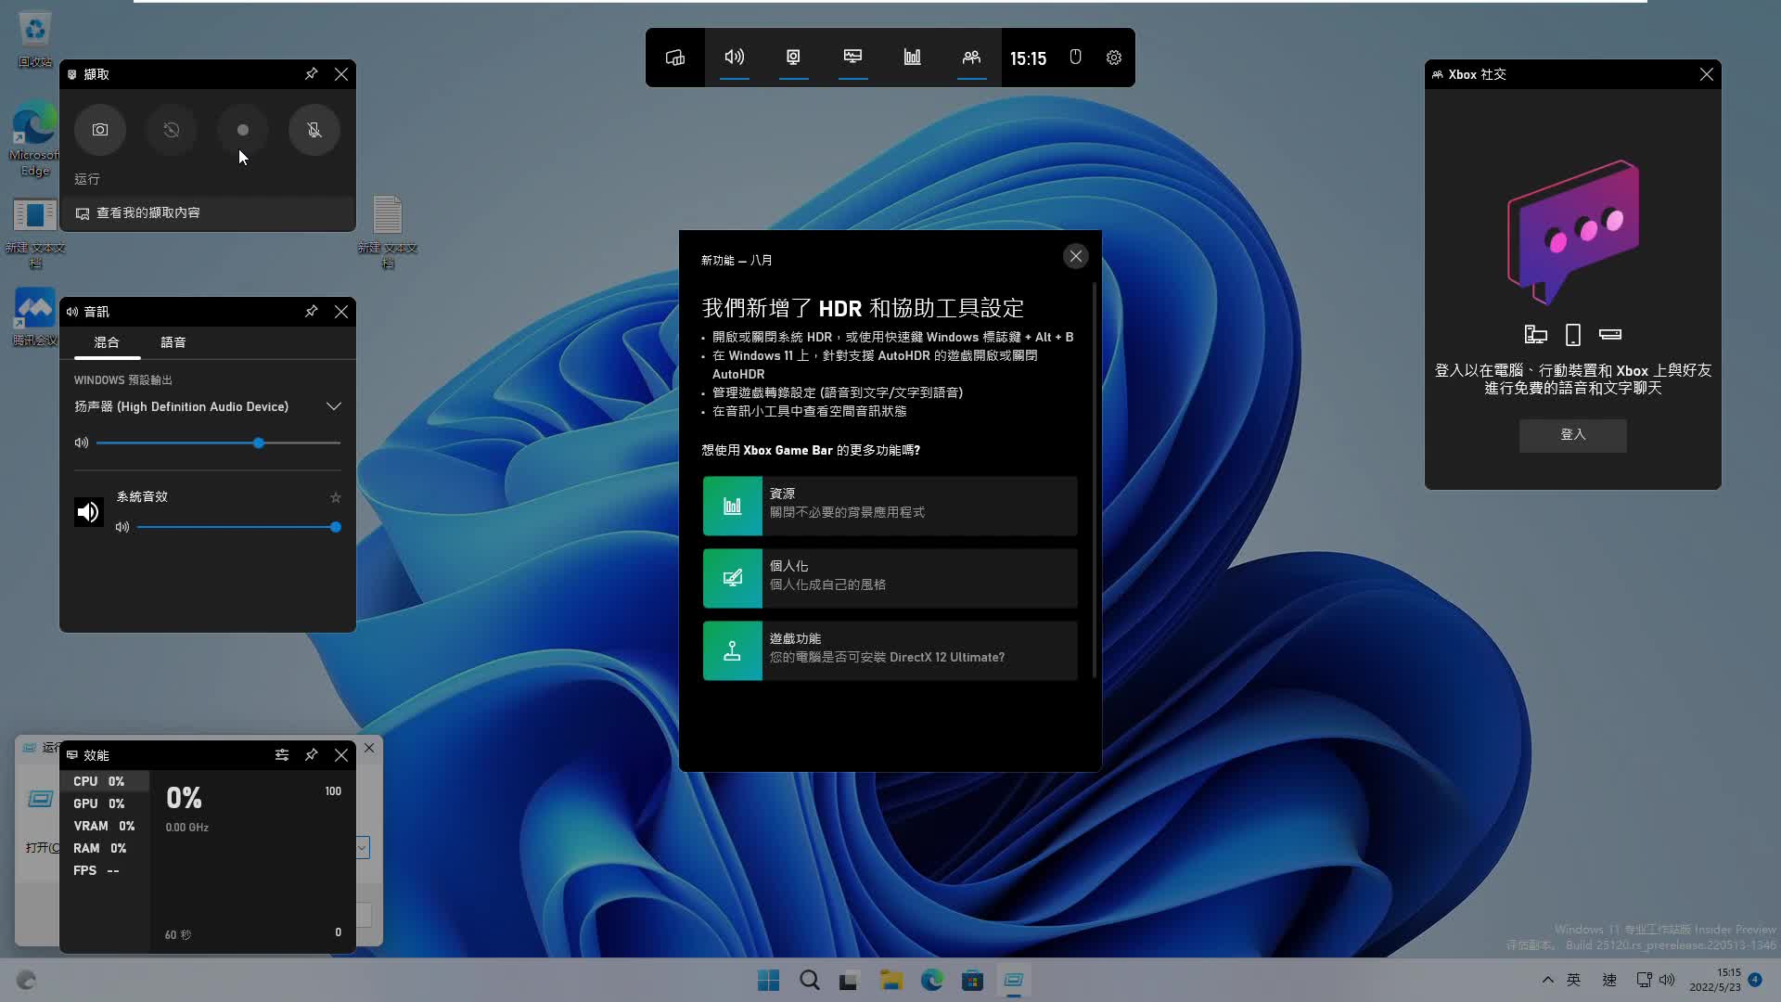Toggle the Xbox Social widget in toolbar

tap(971, 58)
